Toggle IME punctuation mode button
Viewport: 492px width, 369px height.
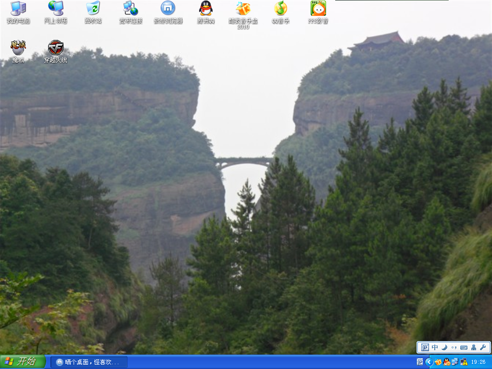click(454, 347)
